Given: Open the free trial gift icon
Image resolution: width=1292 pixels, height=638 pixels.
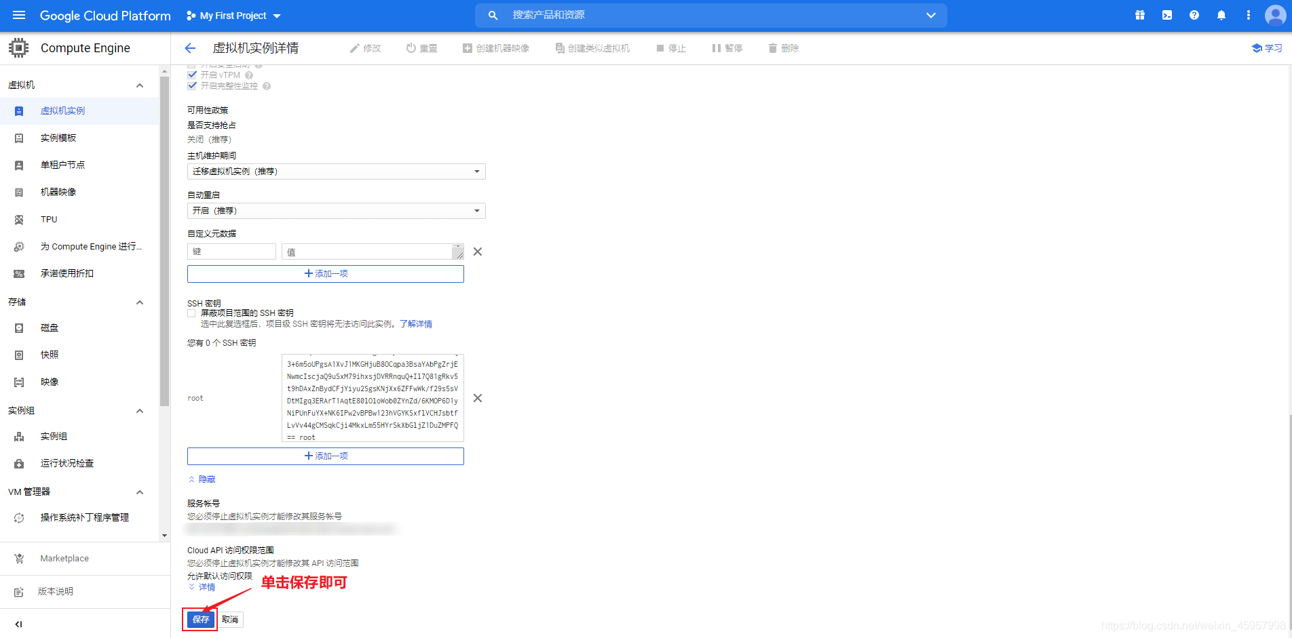Looking at the screenshot, I should (x=1140, y=15).
